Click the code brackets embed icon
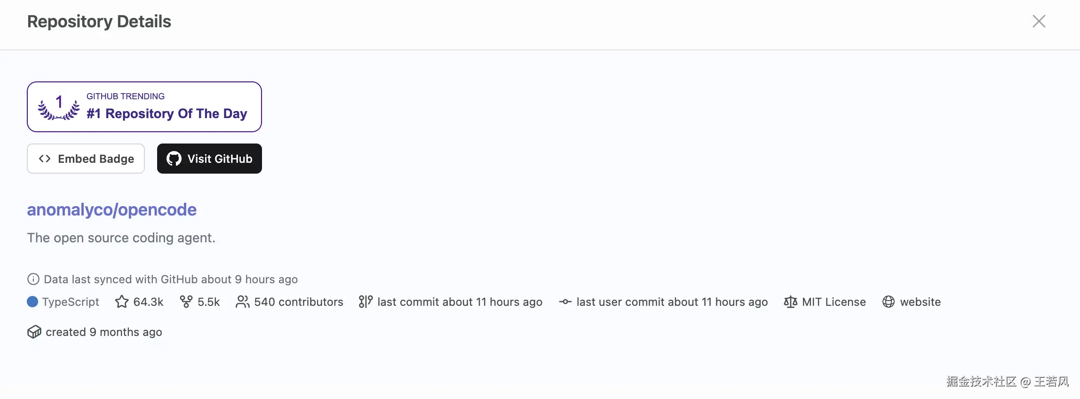This screenshot has height=399, width=1080. pyautogui.click(x=45, y=159)
